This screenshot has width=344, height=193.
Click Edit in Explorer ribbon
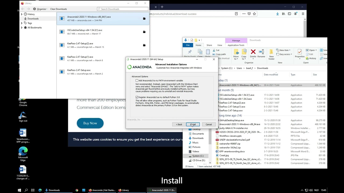(309, 54)
